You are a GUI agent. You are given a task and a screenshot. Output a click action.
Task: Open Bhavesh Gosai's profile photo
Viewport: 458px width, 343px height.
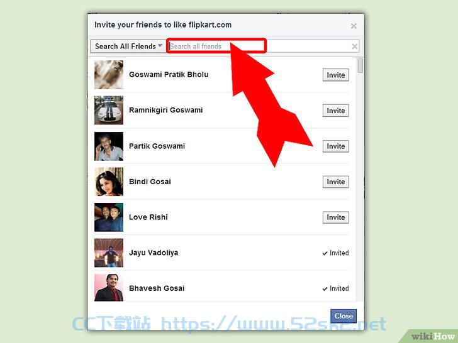click(109, 288)
